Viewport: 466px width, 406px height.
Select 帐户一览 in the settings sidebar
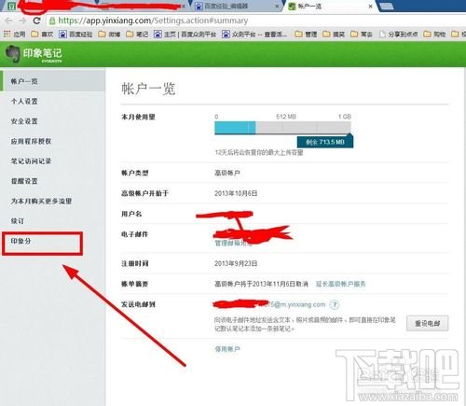click(53, 81)
